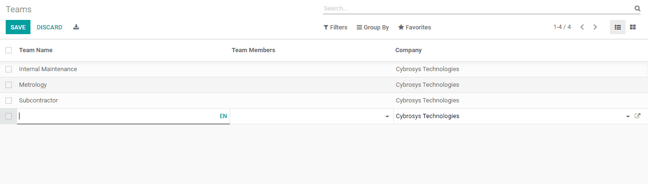The width and height of the screenshot is (648, 184).
Task: Select all teams with header checkbox
Action: coord(9,50)
